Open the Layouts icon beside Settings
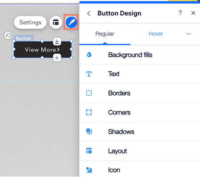The width and height of the screenshot is (200, 177). 56,22
